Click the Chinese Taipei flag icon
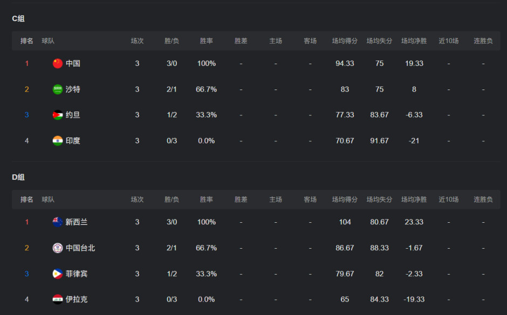 (58, 248)
